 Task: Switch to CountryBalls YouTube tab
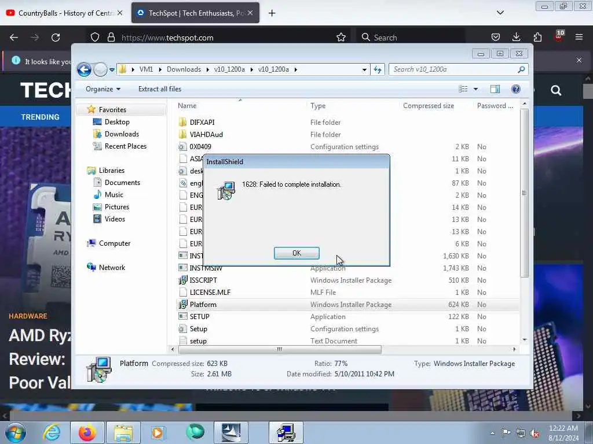point(65,13)
